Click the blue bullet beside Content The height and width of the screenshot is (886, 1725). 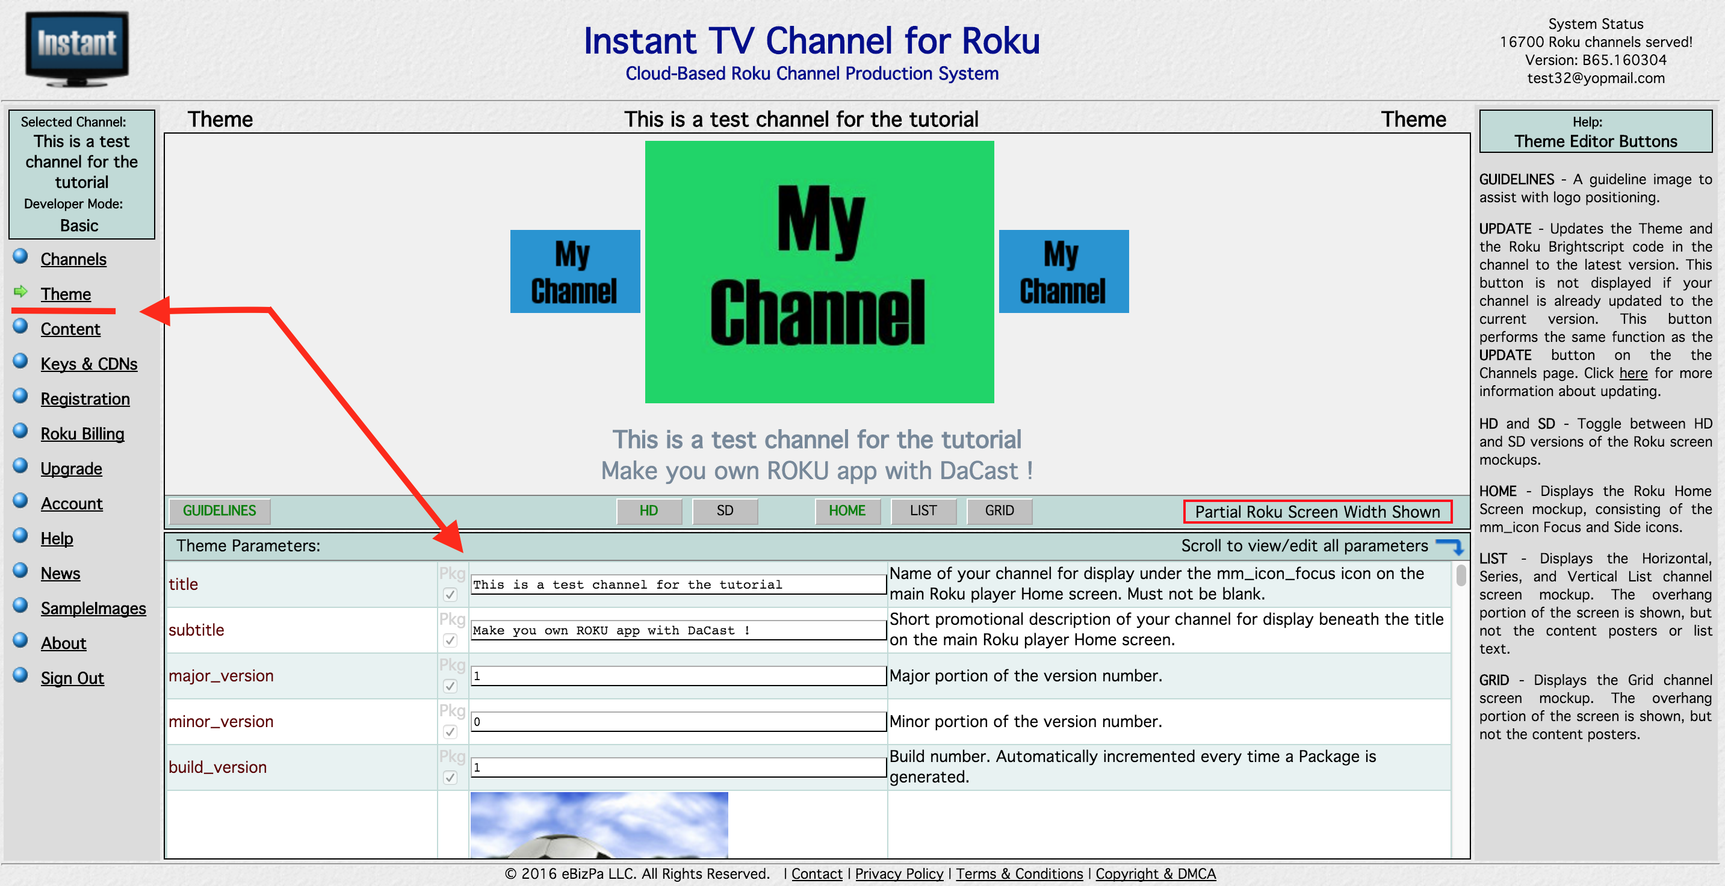tap(20, 326)
